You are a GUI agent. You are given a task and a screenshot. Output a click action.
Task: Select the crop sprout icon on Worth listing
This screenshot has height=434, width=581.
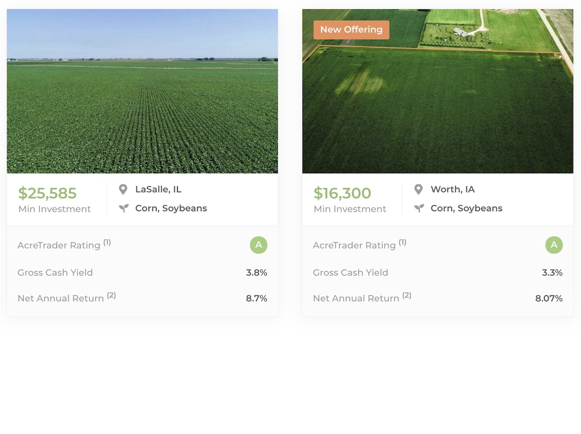click(x=419, y=208)
